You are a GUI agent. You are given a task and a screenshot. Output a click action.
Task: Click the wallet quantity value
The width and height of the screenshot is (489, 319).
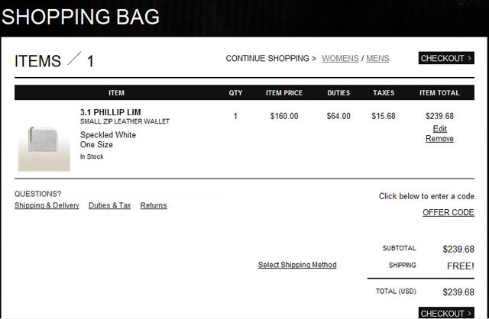tap(235, 116)
